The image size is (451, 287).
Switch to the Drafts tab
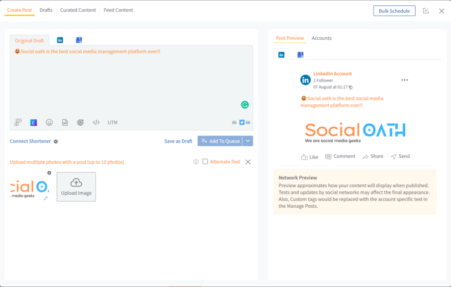point(46,10)
